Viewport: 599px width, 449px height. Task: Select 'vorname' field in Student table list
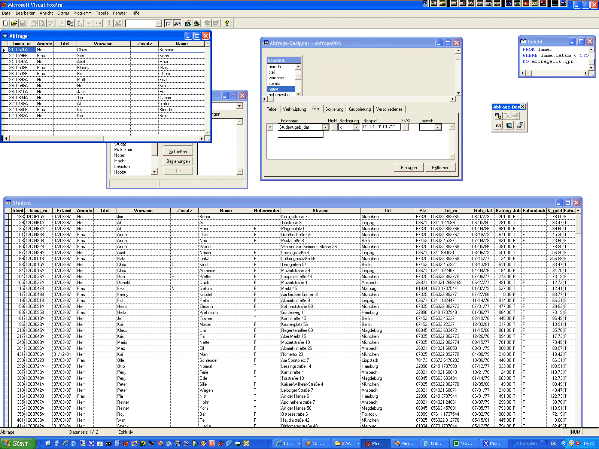pos(281,78)
